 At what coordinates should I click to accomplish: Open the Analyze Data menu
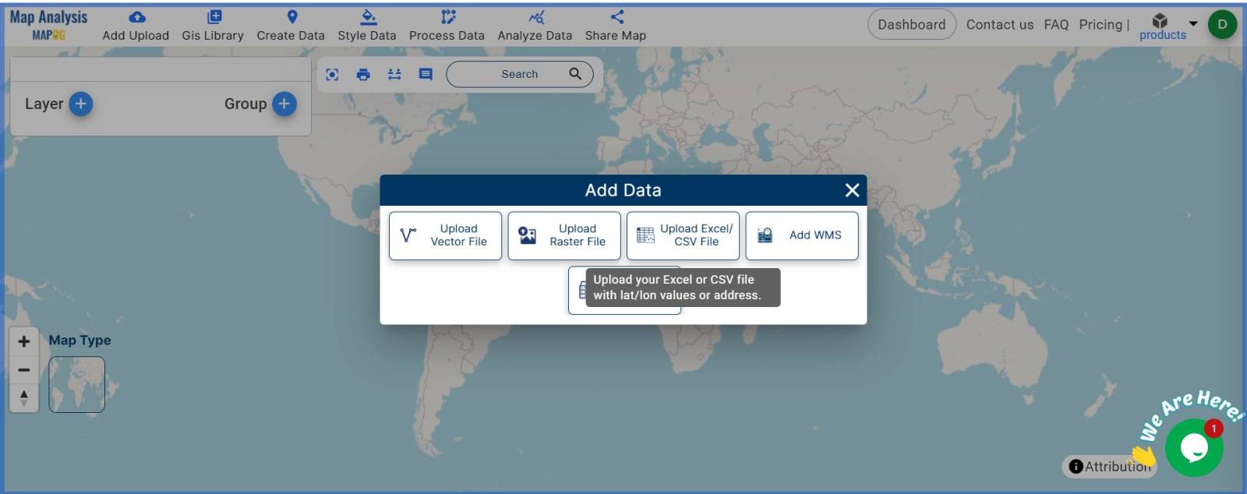point(535,26)
